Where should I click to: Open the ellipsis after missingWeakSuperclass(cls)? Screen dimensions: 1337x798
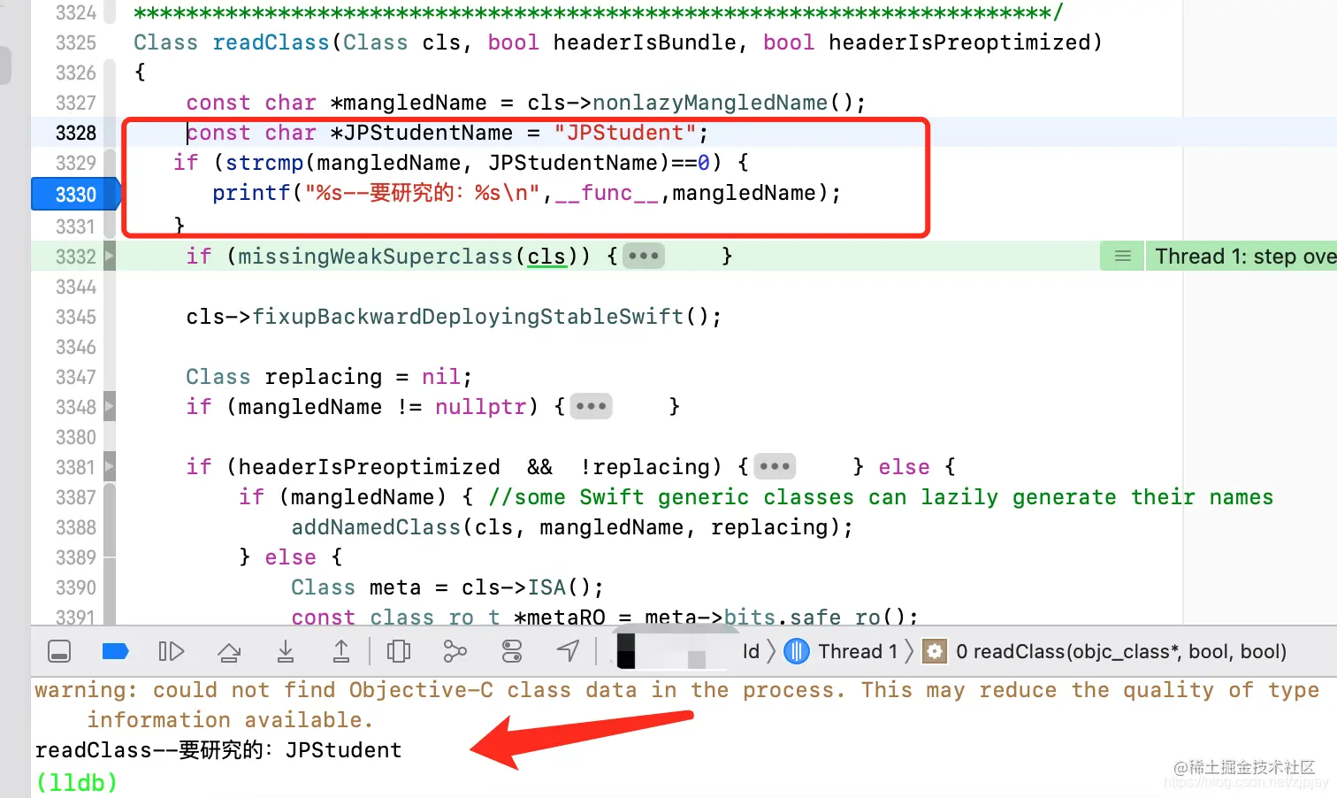[643, 257]
